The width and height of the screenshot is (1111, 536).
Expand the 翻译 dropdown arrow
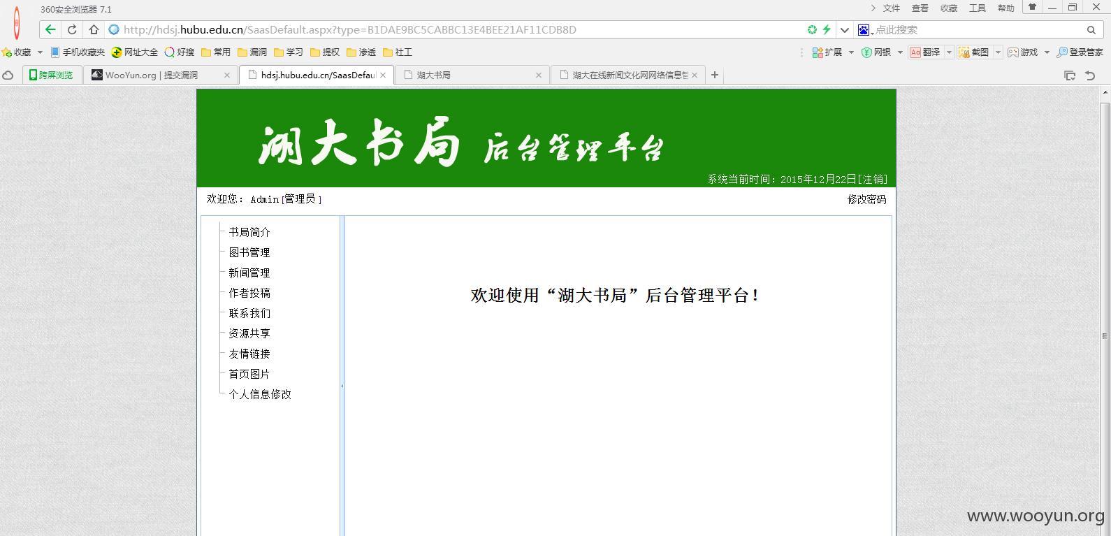coord(949,52)
